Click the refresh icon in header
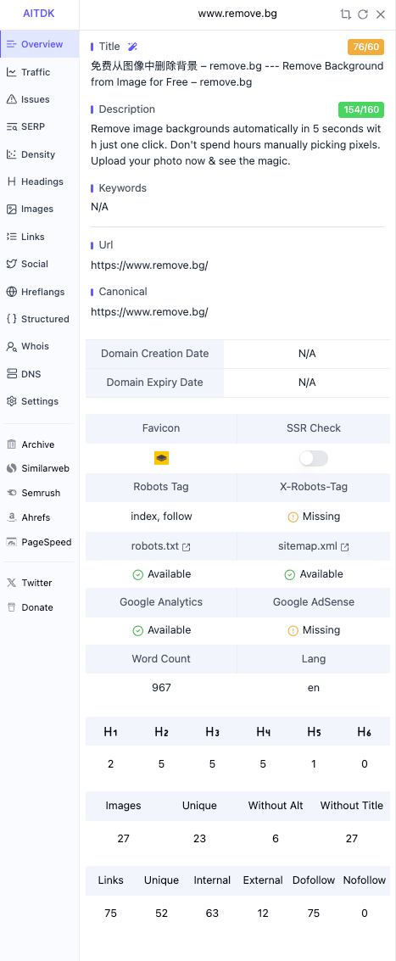Image resolution: width=396 pixels, height=961 pixels. [x=363, y=14]
